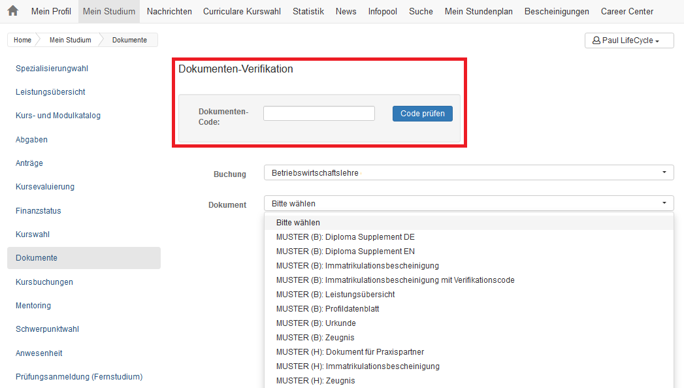Viewport: 684px width, 388px height.
Task: Collapse the Dokument dropdown field
Action: coord(469,204)
